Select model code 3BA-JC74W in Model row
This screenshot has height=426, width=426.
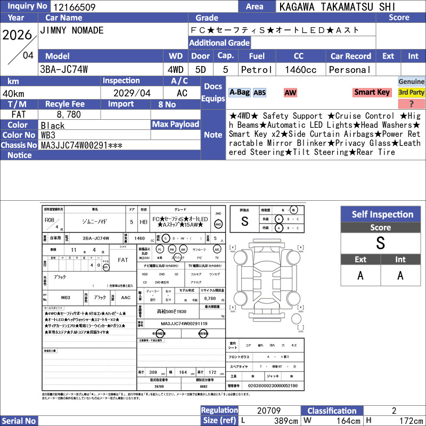tap(64, 70)
